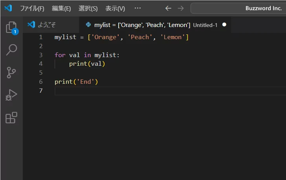Click the unsaved dot on Untitled-1 tab
The image size is (286, 180).
224,25
